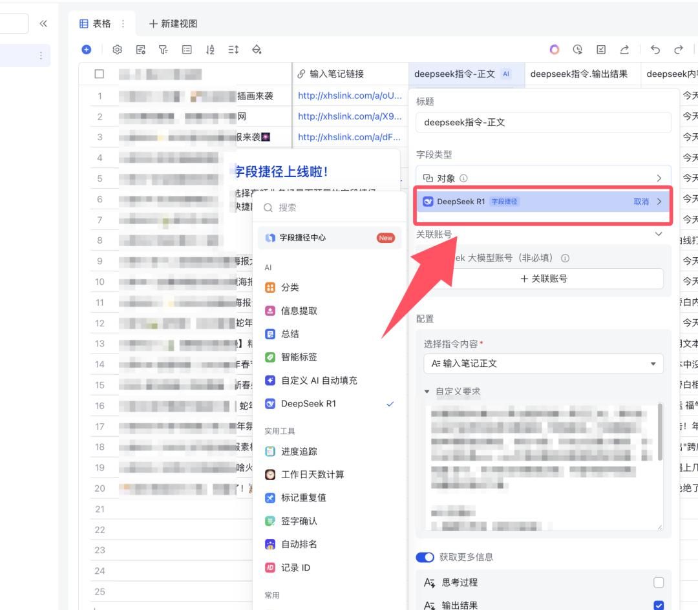Click the blue add record plus icon
Viewport: 698px width, 610px height.
click(87, 49)
